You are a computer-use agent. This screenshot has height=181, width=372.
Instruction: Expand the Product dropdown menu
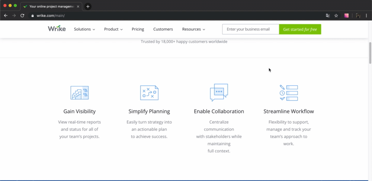coord(113,29)
